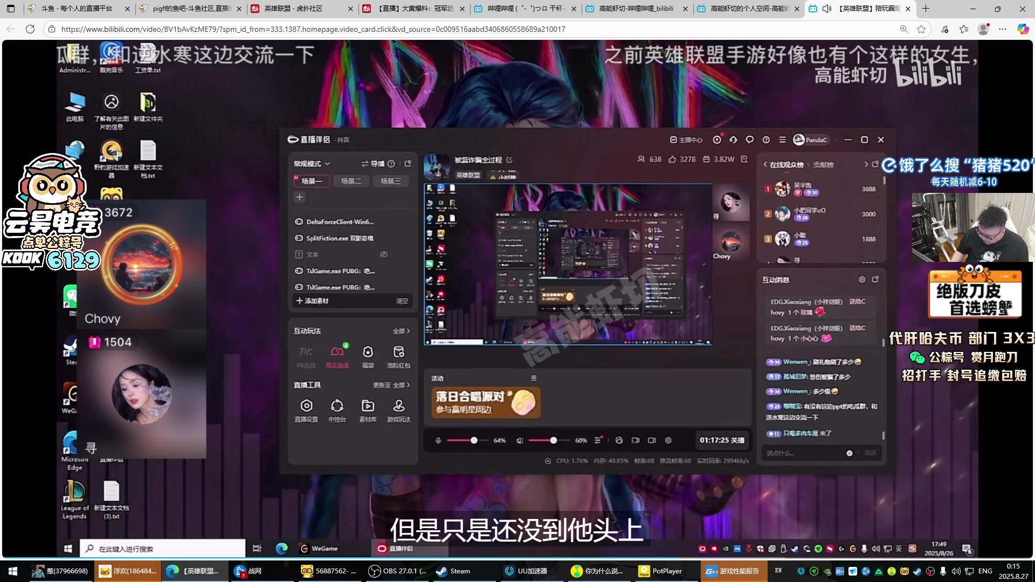The image size is (1035, 582).
Task: Mute the speaker output icon in the control bar
Action: click(520, 440)
